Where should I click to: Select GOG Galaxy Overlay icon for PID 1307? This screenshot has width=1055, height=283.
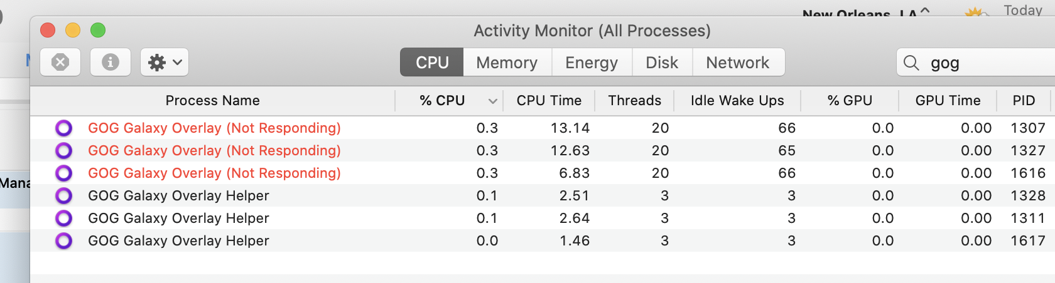(x=63, y=128)
